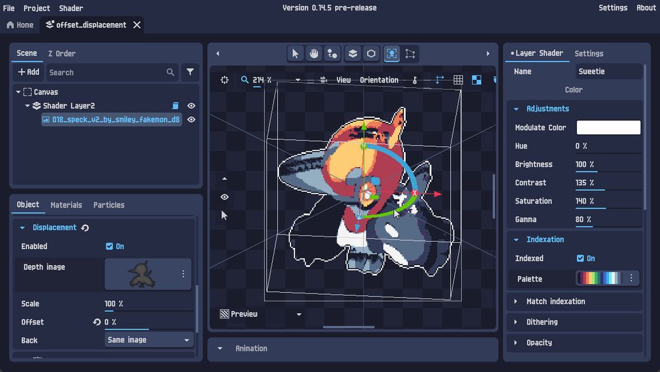Open the Back 'Same image' dropdown

[x=148, y=340]
